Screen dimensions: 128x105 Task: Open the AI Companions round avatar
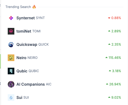point(11,84)
